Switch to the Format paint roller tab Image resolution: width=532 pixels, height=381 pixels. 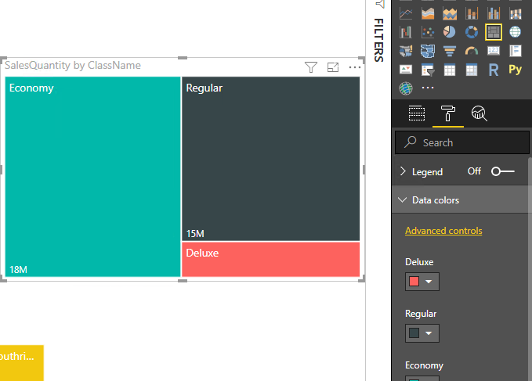pyautogui.click(x=448, y=113)
